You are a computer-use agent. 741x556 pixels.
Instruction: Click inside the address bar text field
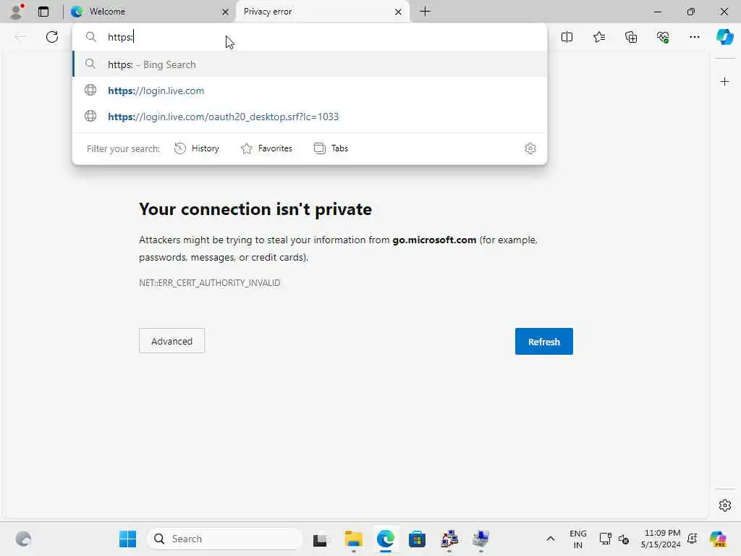tap(310, 37)
